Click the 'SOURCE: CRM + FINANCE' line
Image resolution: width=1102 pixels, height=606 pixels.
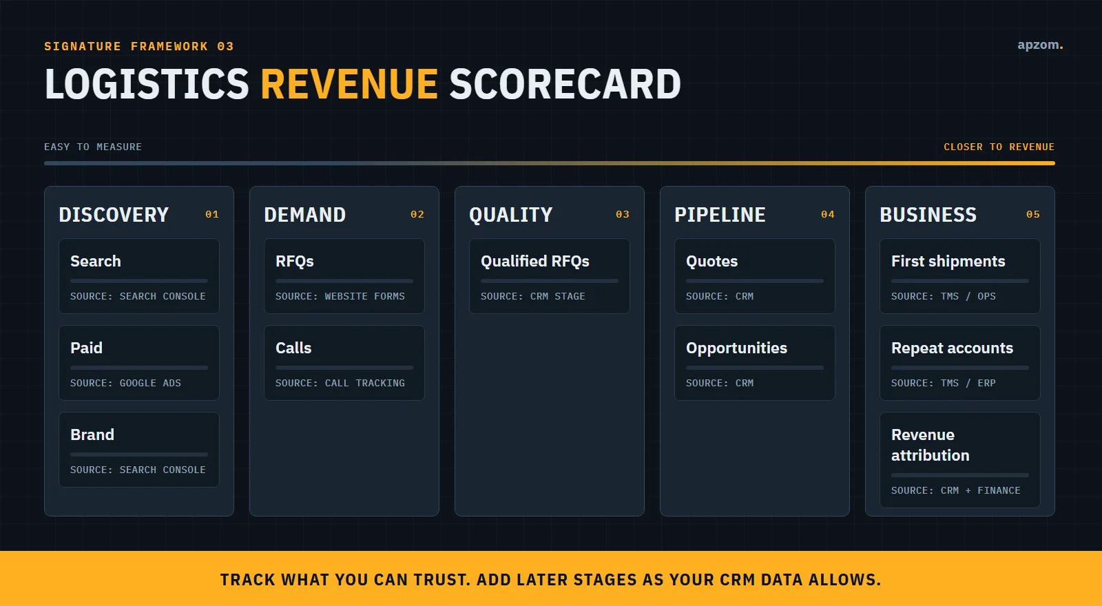click(x=956, y=490)
